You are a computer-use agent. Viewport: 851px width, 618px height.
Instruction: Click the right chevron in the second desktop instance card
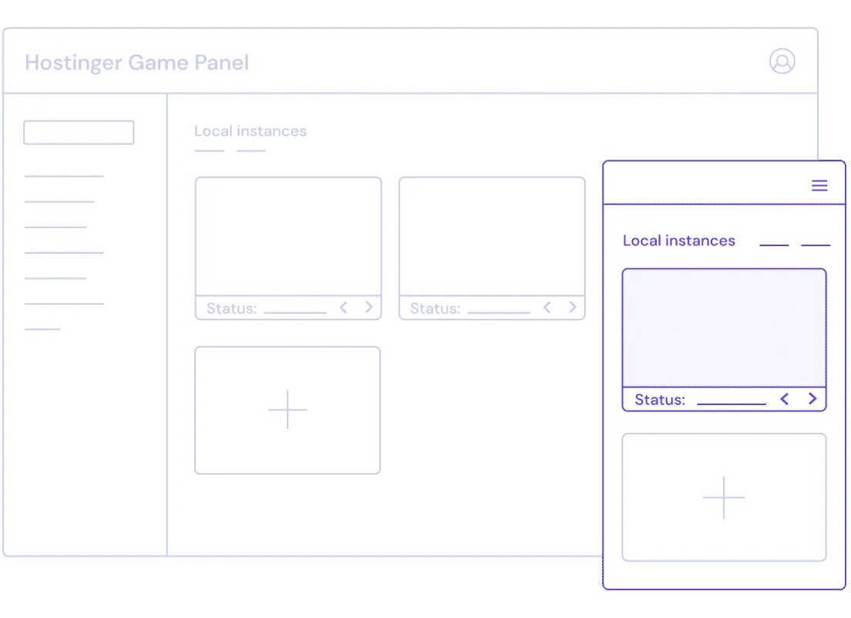click(x=573, y=307)
